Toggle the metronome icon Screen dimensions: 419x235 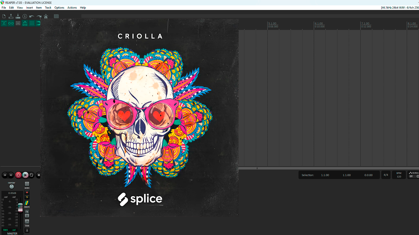click(x=46, y=16)
